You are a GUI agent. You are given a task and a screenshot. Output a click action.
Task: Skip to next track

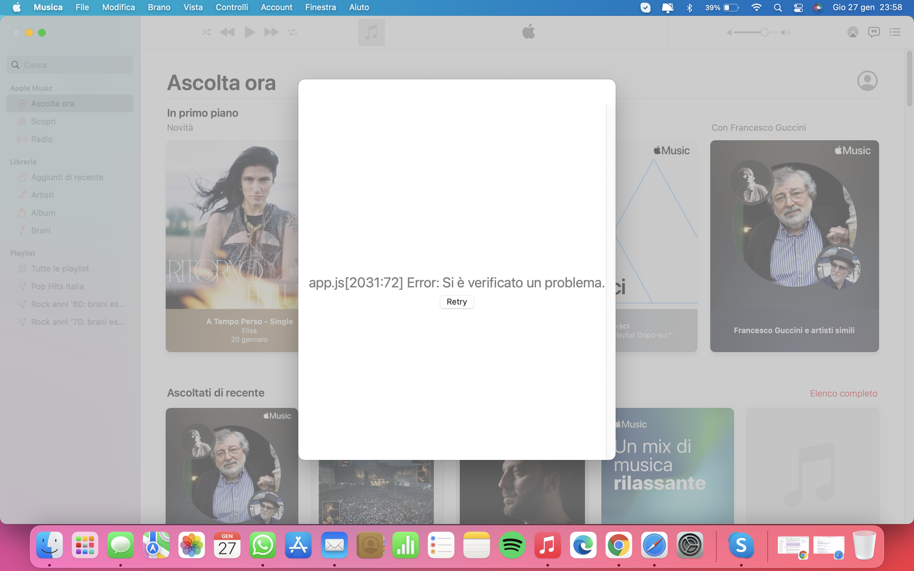click(271, 32)
